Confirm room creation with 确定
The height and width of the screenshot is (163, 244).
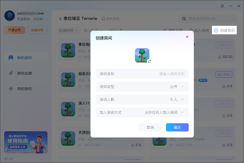coord(177,127)
